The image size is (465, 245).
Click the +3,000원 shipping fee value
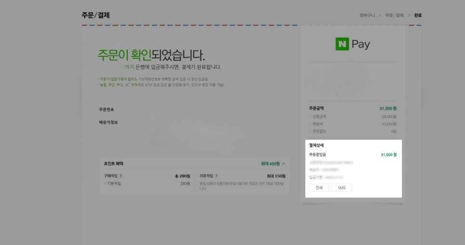[x=389, y=124]
